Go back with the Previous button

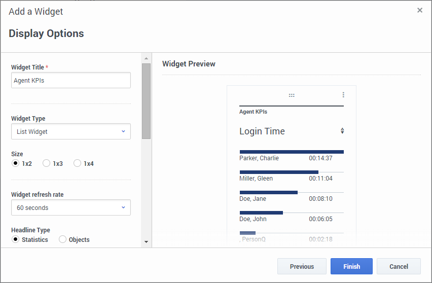coord(302,266)
